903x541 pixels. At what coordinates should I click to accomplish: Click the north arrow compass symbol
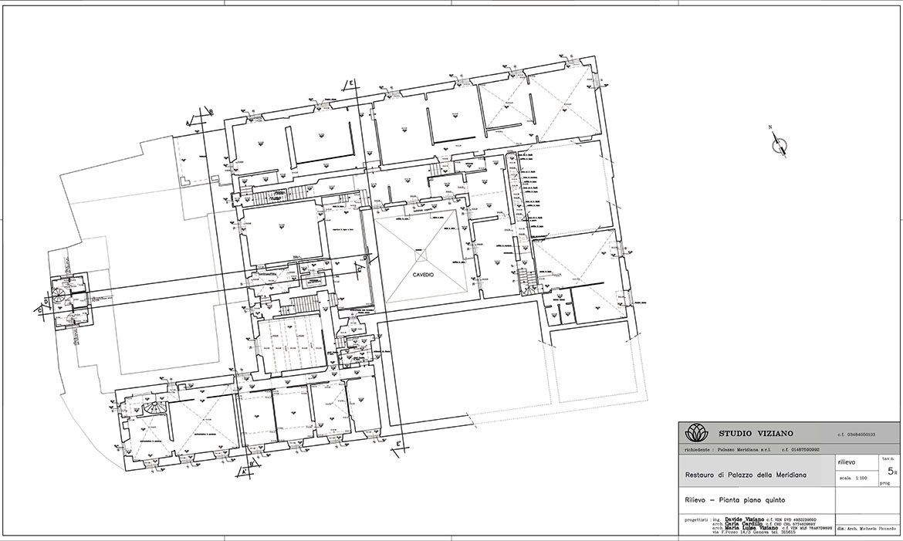(780, 144)
